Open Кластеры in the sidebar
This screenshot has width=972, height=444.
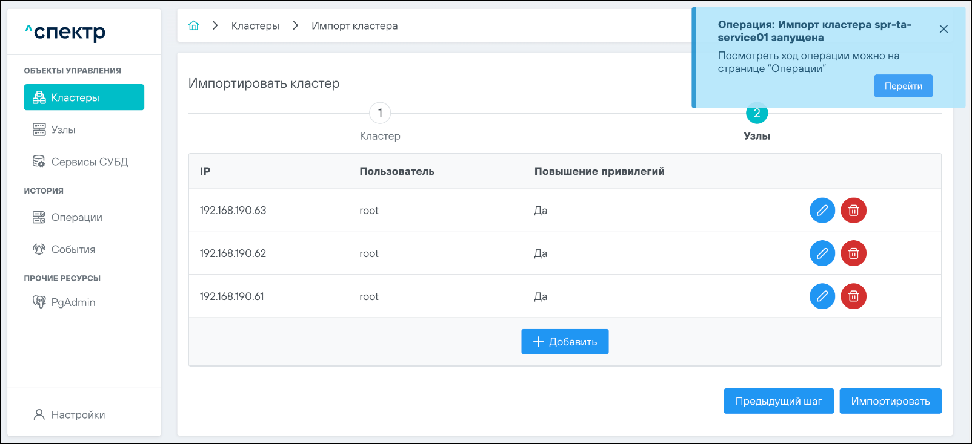tap(84, 97)
